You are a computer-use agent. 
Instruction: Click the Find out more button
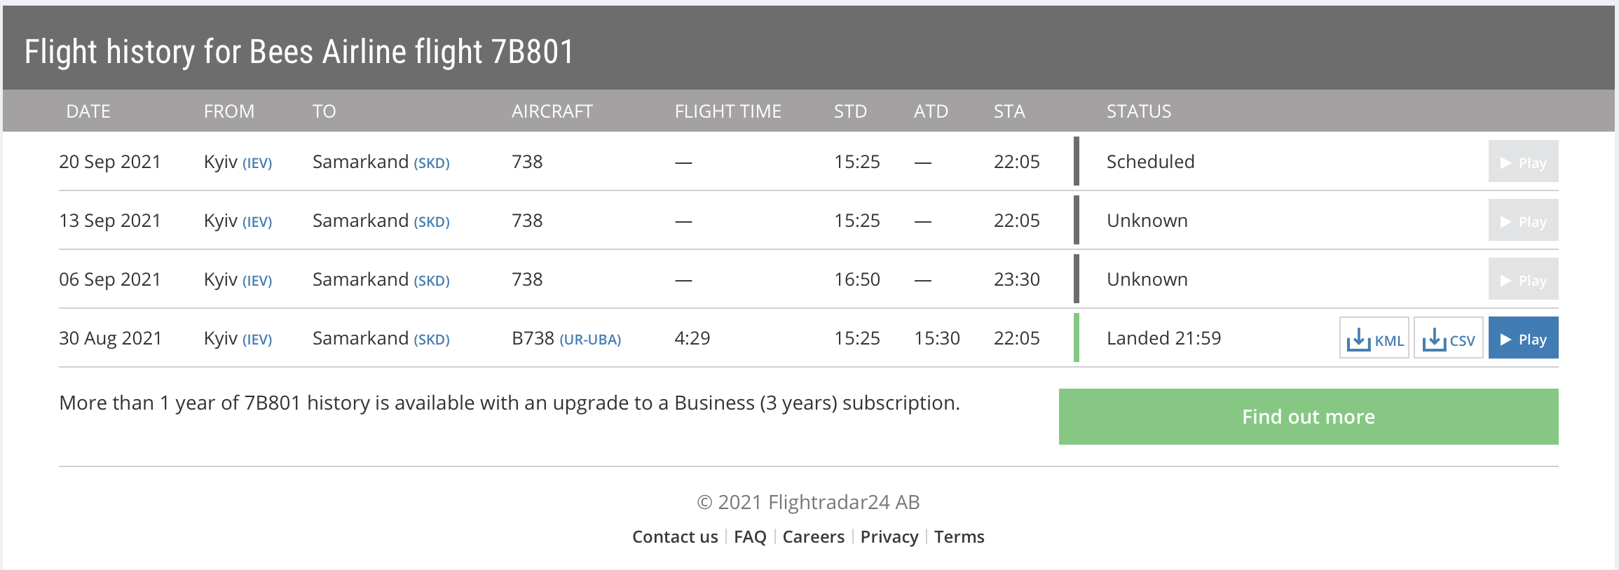[x=1308, y=417]
